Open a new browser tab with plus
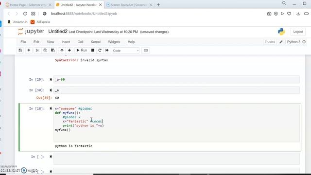This screenshot has width=311, height=175. (x=158, y=5)
